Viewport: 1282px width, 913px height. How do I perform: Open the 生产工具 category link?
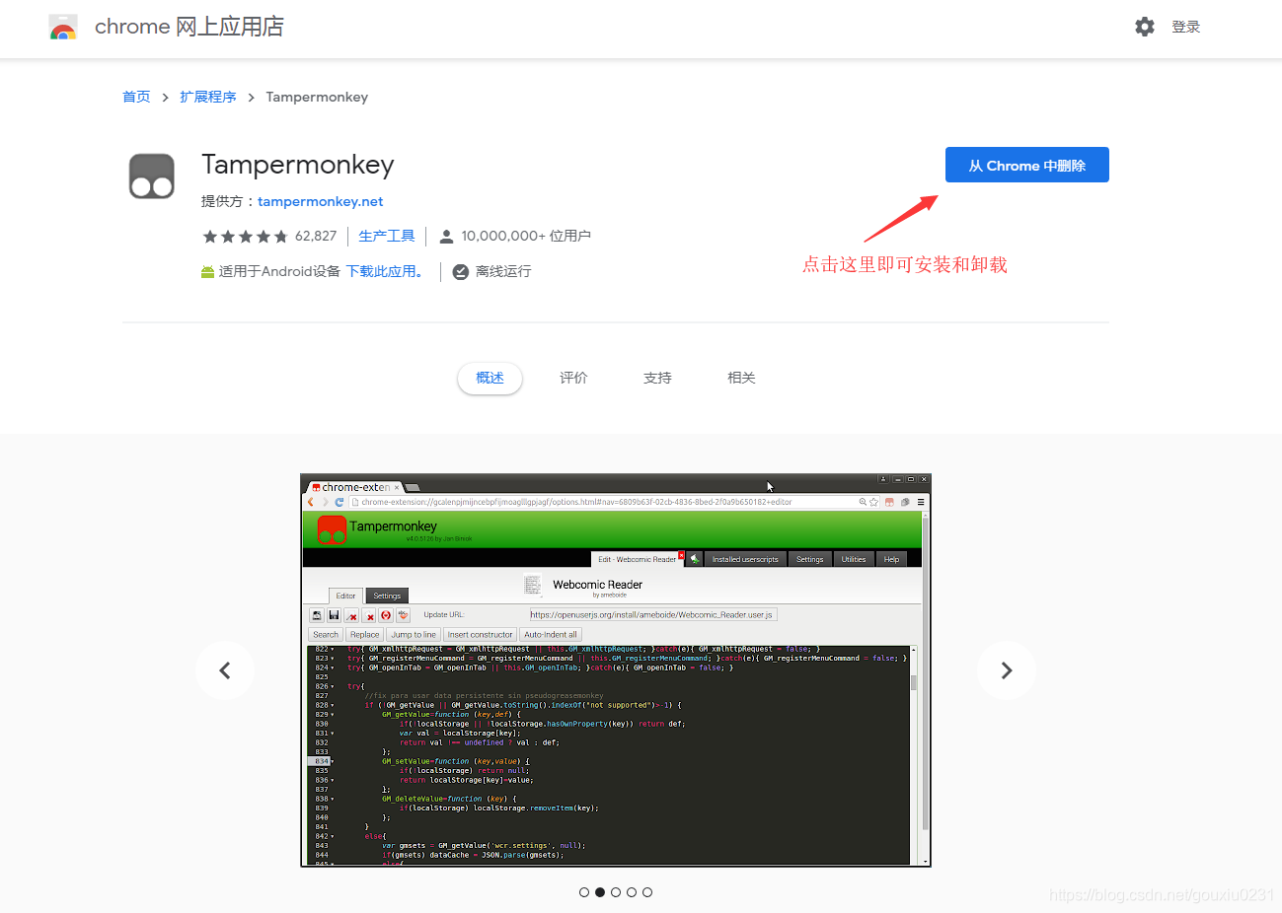(x=387, y=237)
